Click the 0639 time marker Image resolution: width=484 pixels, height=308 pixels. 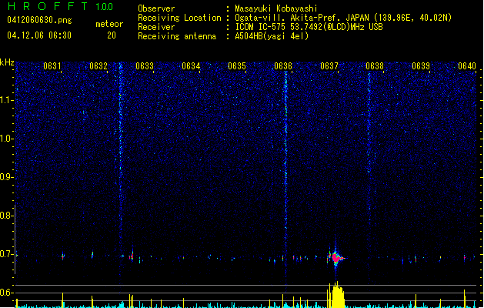[x=421, y=65]
